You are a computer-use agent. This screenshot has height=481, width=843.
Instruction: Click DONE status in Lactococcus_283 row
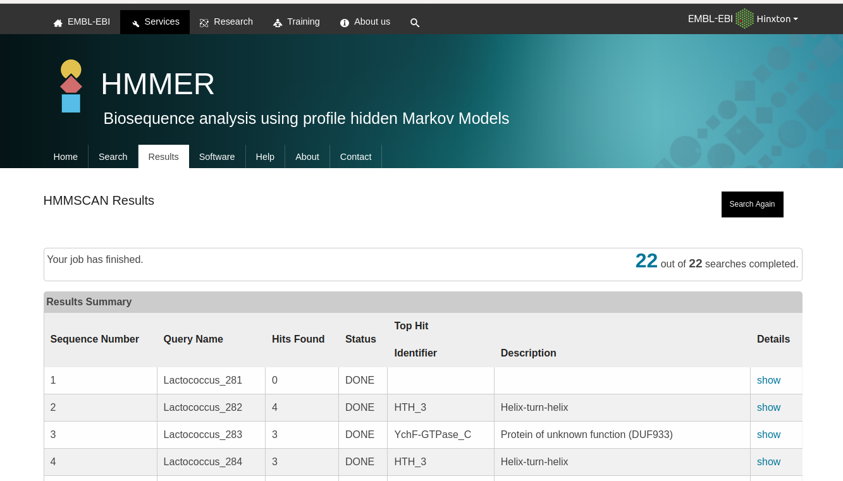pos(360,435)
